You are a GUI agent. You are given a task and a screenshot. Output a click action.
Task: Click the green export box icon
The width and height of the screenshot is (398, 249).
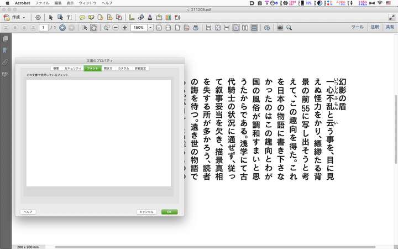[159, 18]
